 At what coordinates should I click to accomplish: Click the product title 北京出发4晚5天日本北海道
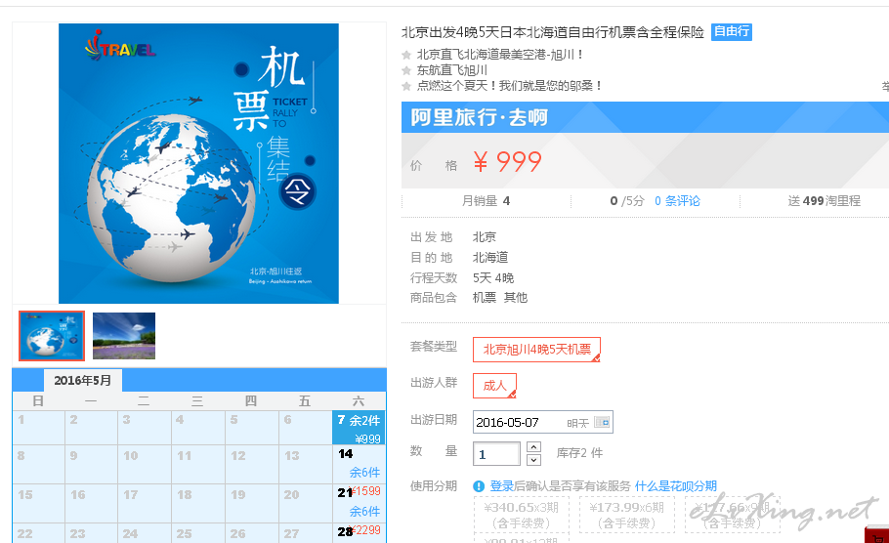[x=553, y=32]
